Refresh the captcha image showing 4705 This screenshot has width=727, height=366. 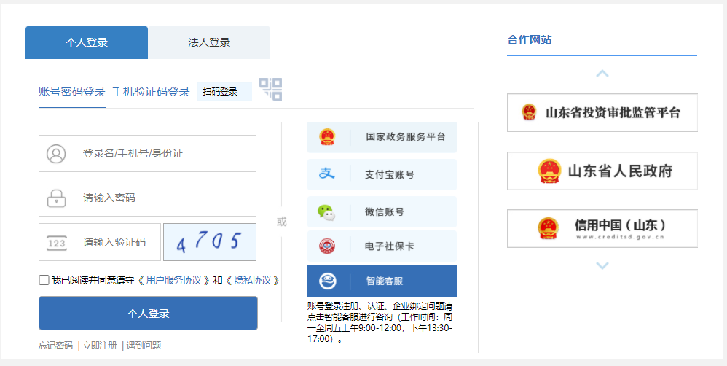210,242
